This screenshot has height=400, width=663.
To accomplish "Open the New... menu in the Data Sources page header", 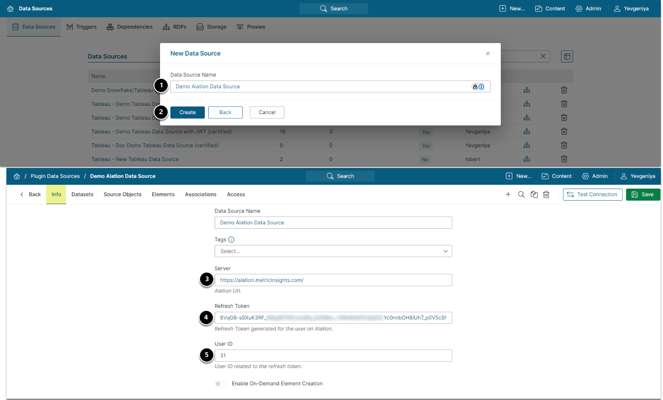I will coord(512,9).
